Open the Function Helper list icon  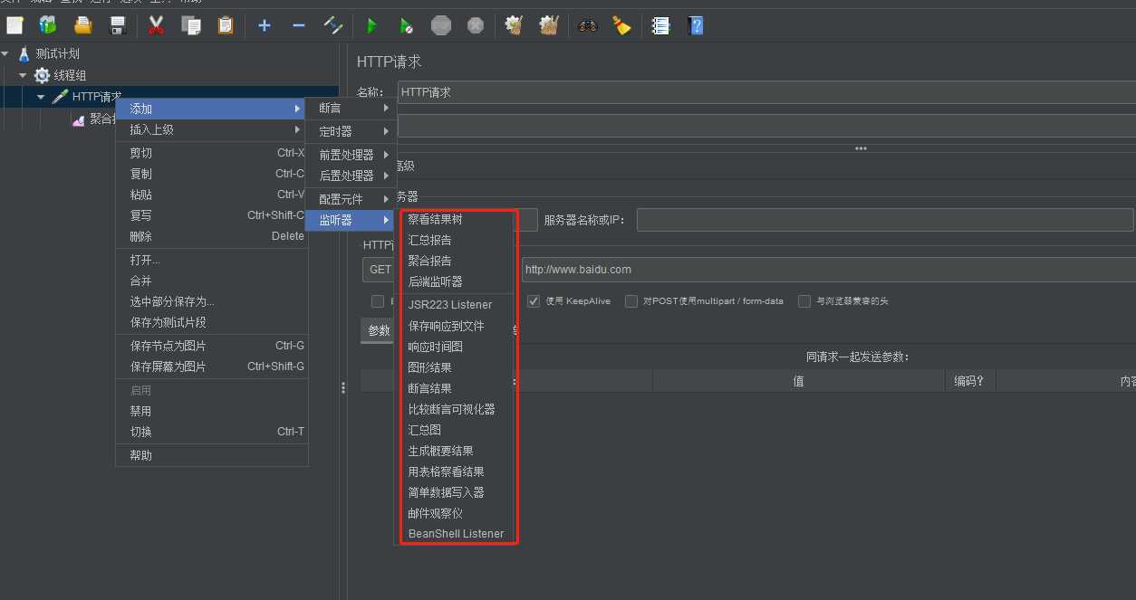pos(660,25)
